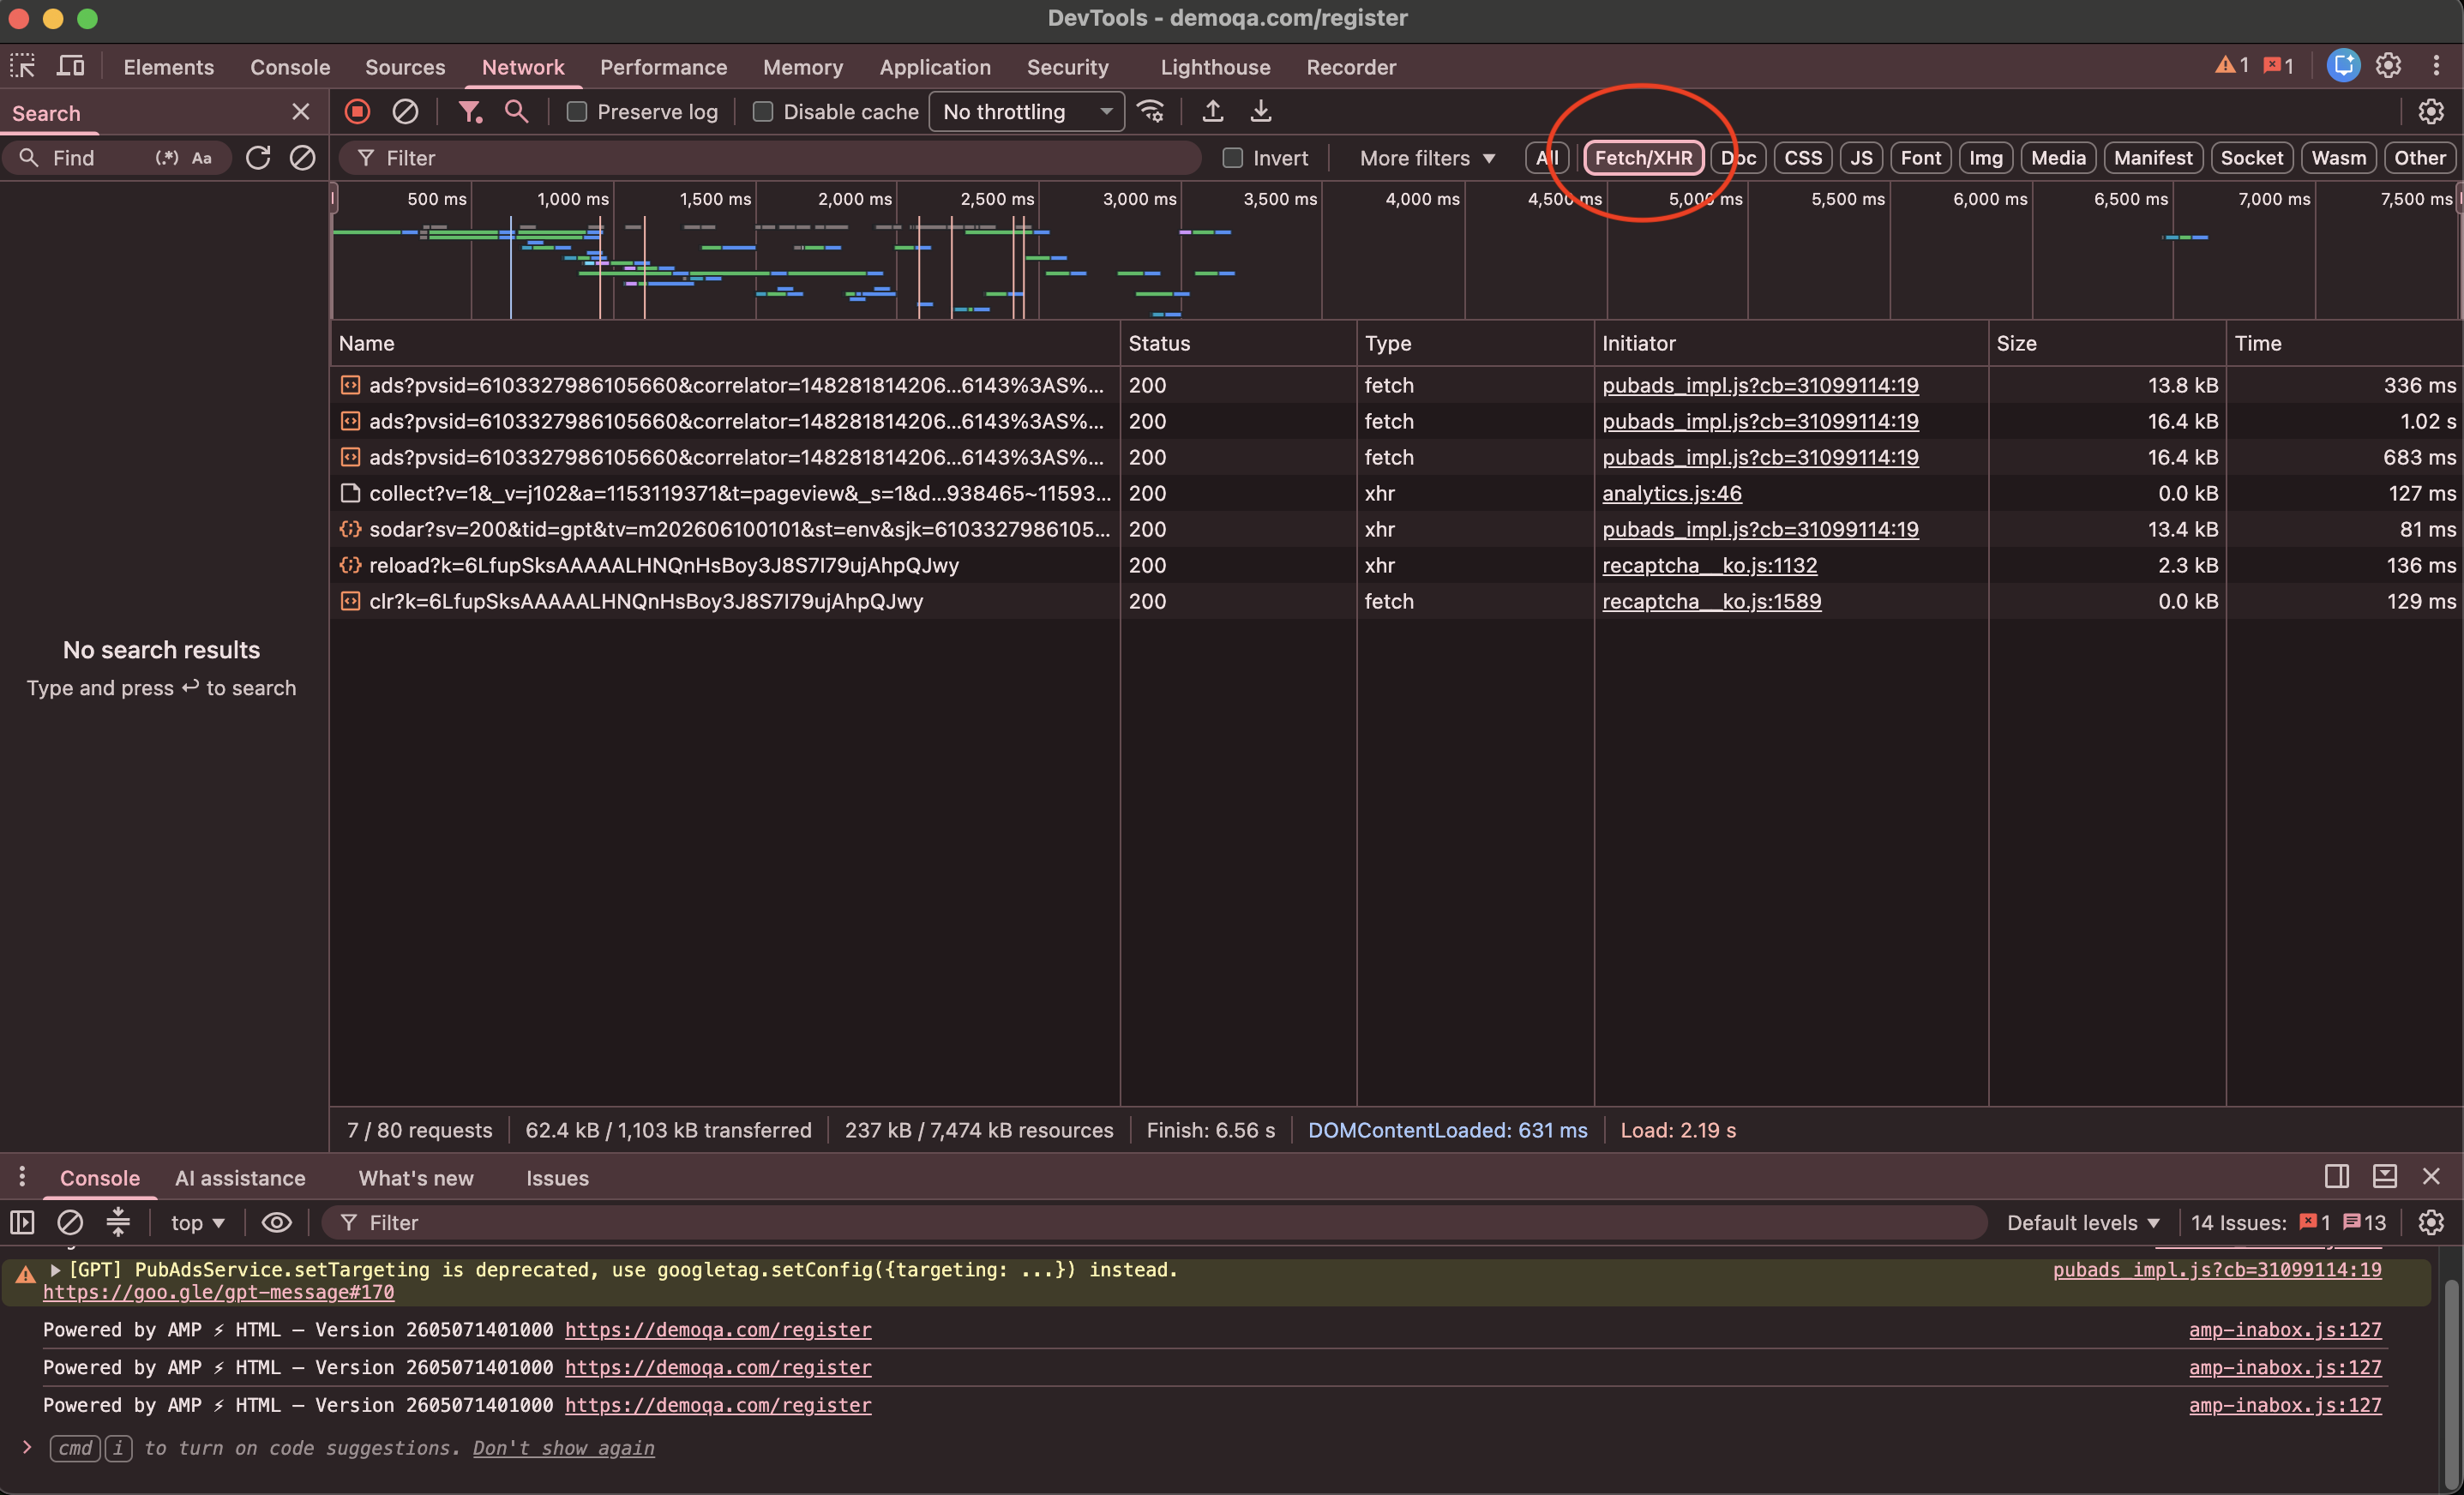Open the Performance tab
Viewport: 2464px width, 1495px height.
(663, 67)
